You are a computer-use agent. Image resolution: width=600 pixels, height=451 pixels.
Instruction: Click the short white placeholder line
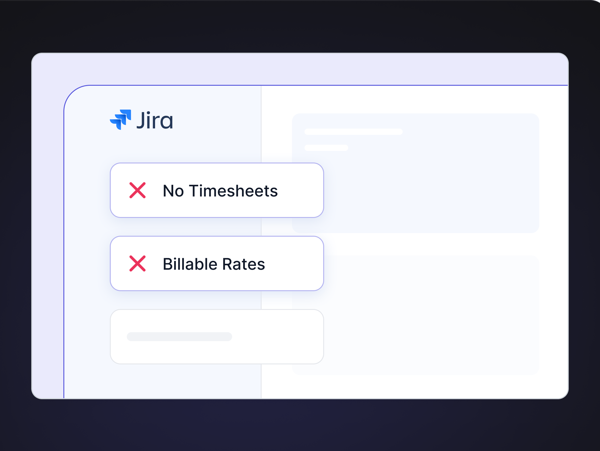coord(326,148)
